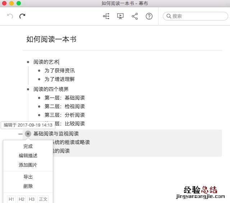Click bullet of 基础阅读与监视阅读

[x=28, y=134]
